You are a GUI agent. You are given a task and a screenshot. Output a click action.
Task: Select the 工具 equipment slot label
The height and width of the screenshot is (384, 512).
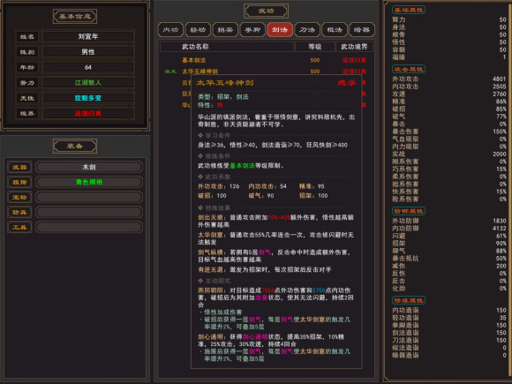tap(19, 227)
